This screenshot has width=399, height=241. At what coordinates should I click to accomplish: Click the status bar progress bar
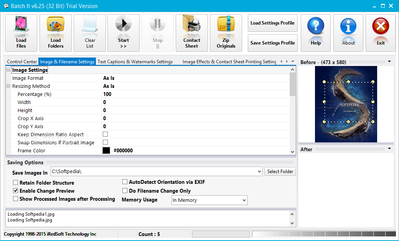[221, 234]
